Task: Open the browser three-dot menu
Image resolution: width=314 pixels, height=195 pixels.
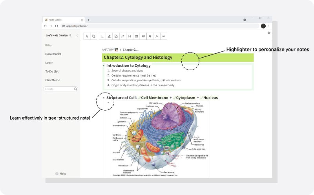Action: click(x=269, y=26)
